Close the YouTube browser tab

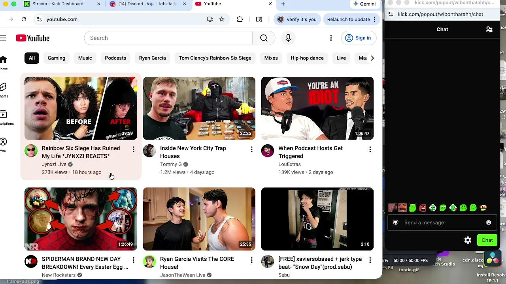pyautogui.click(x=270, y=4)
